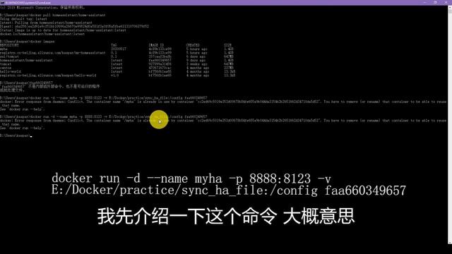
Task: Click the 'homeassistant/home-assistant' repository row name
Action: point(26,61)
